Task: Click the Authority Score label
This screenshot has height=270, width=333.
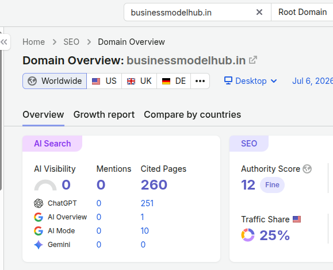Action: coord(270,169)
